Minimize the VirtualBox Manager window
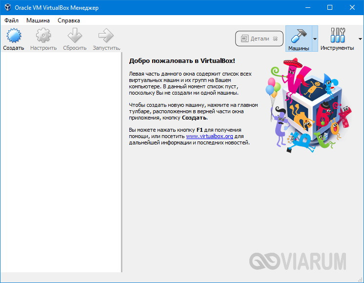This screenshot has width=364, height=283. [x=308, y=7]
